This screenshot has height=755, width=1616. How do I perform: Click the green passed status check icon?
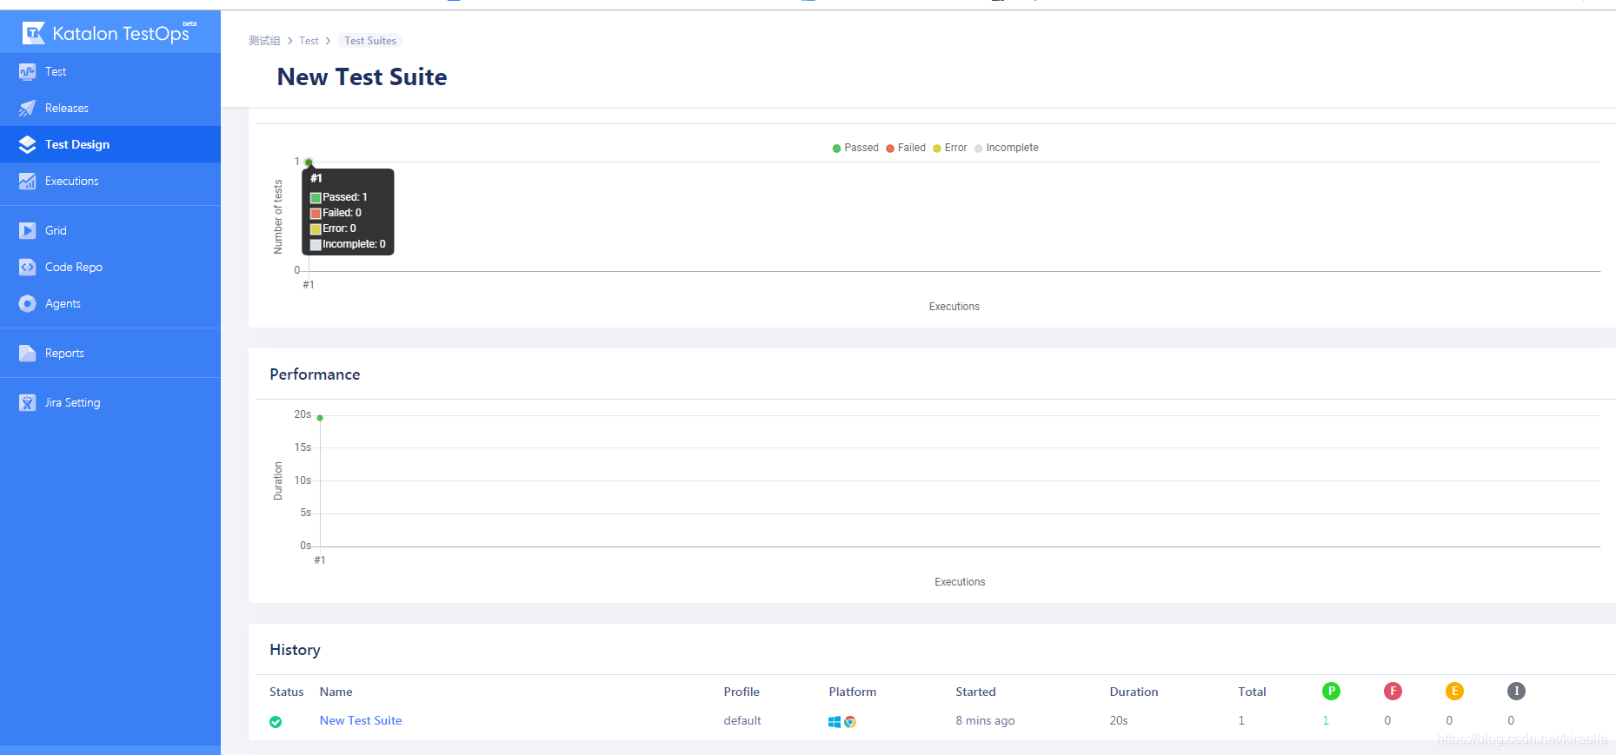click(276, 722)
